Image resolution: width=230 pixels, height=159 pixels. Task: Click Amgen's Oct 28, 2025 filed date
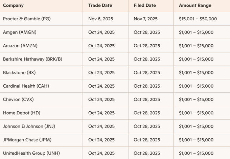(x=147, y=32)
